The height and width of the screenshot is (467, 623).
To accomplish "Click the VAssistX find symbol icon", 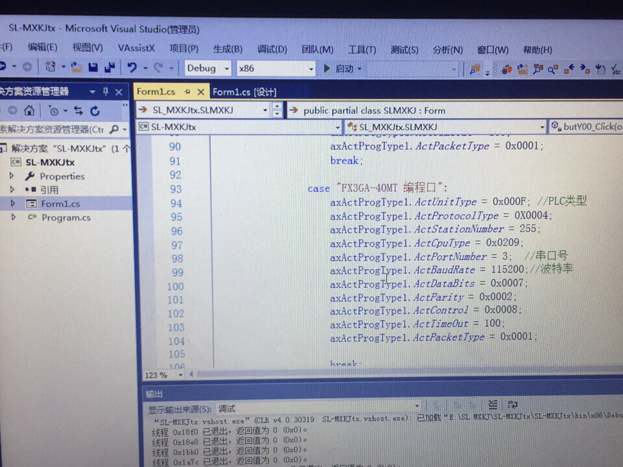I will [537, 69].
